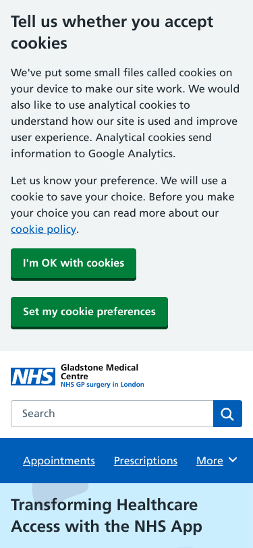This screenshot has width=253, height=548.
Task: Click the word More in the navigation
Action: tap(210, 461)
